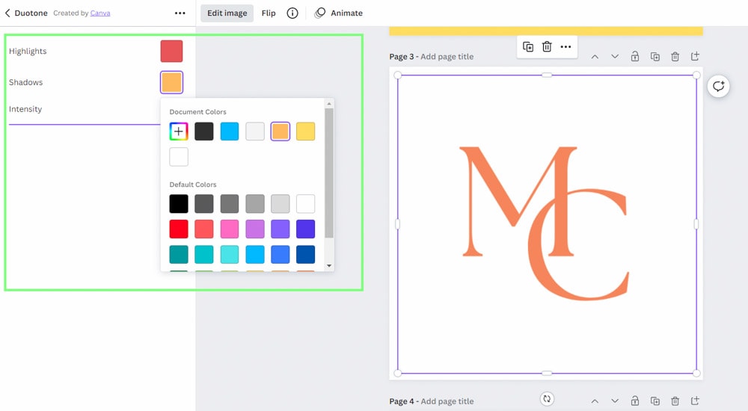Screen dimensions: 748x411
Task: Delete element via floating toolbar trash
Action: (x=547, y=47)
